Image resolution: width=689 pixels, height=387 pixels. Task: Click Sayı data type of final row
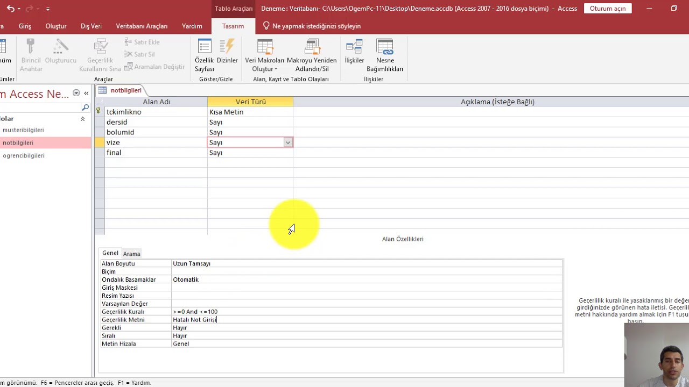pyautogui.click(x=250, y=153)
